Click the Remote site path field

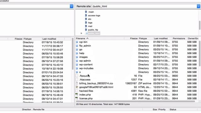click(x=144, y=6)
